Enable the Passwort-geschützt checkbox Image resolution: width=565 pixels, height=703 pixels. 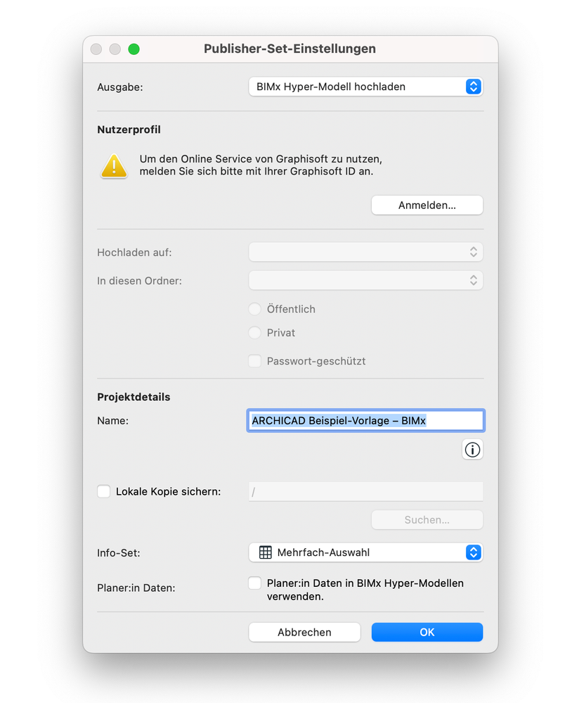coord(255,361)
